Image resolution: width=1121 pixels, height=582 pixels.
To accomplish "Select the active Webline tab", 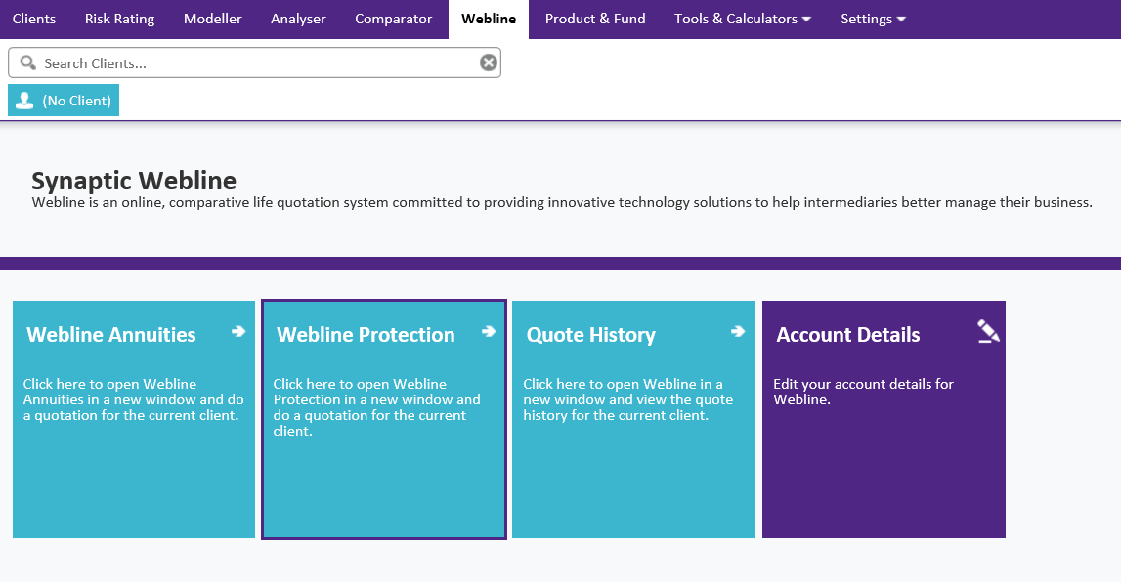I will [489, 20].
